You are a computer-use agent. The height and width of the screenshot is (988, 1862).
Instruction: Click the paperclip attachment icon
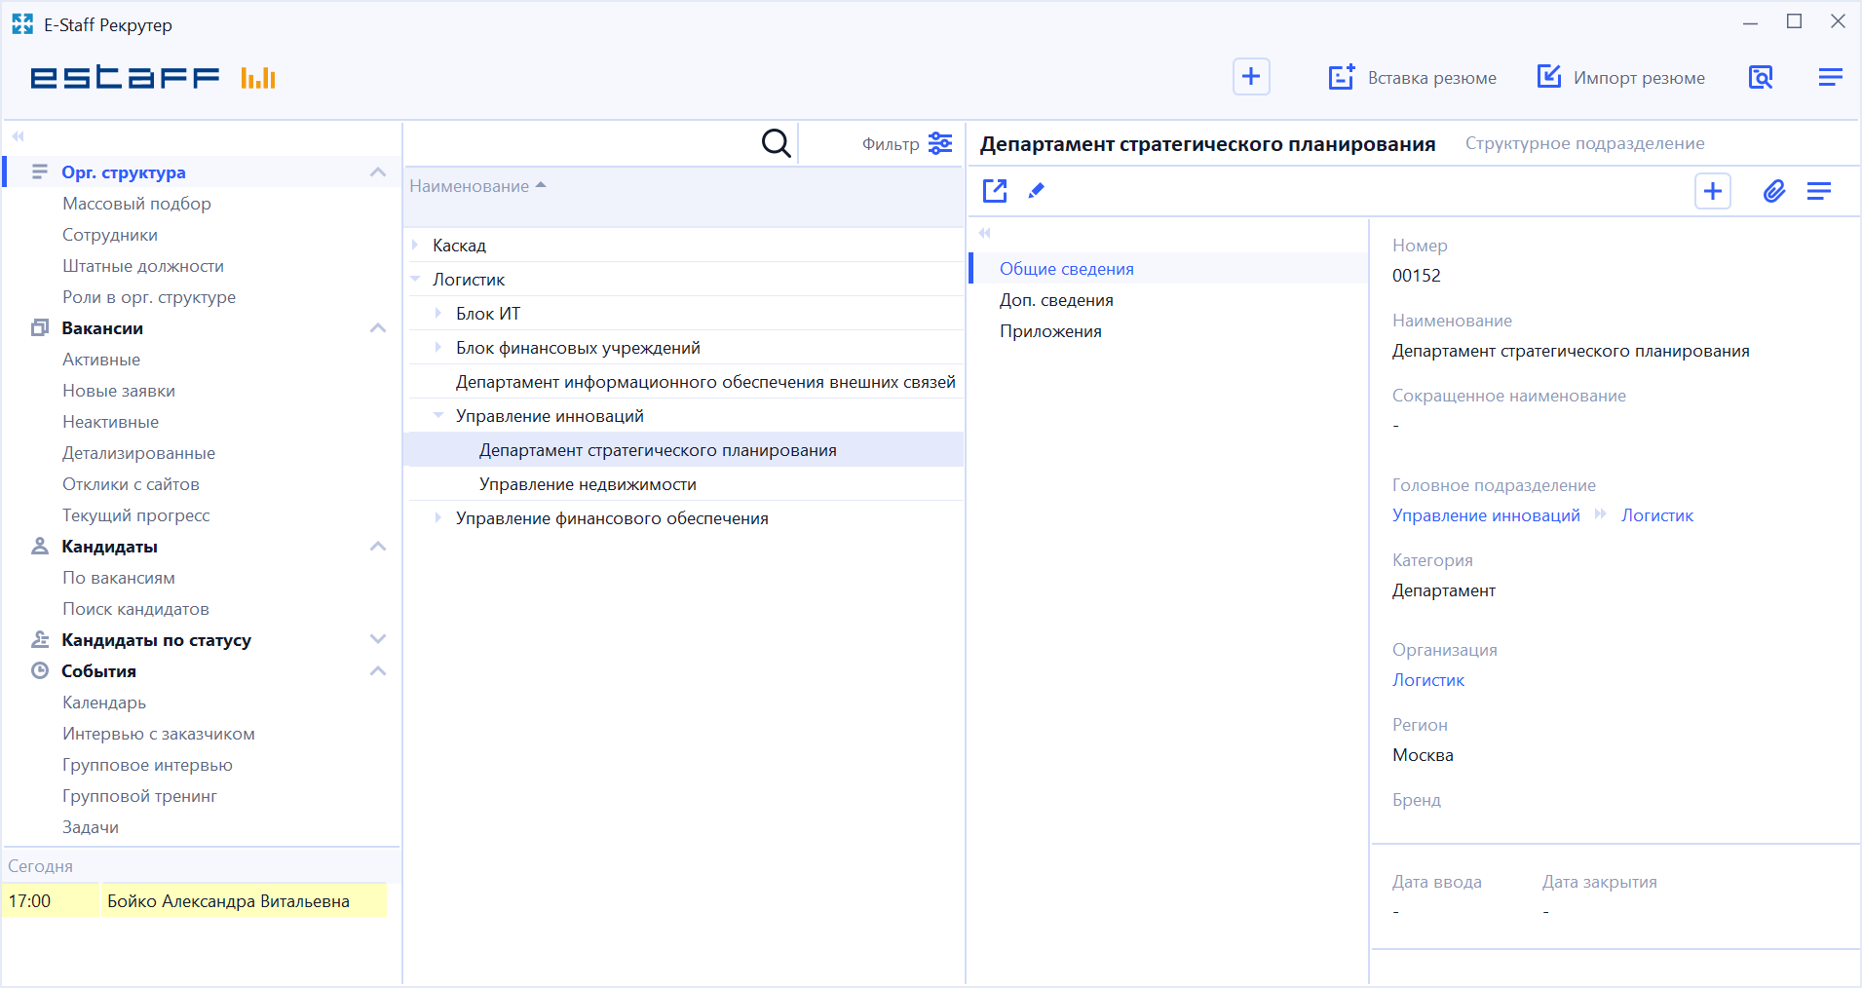[1774, 191]
